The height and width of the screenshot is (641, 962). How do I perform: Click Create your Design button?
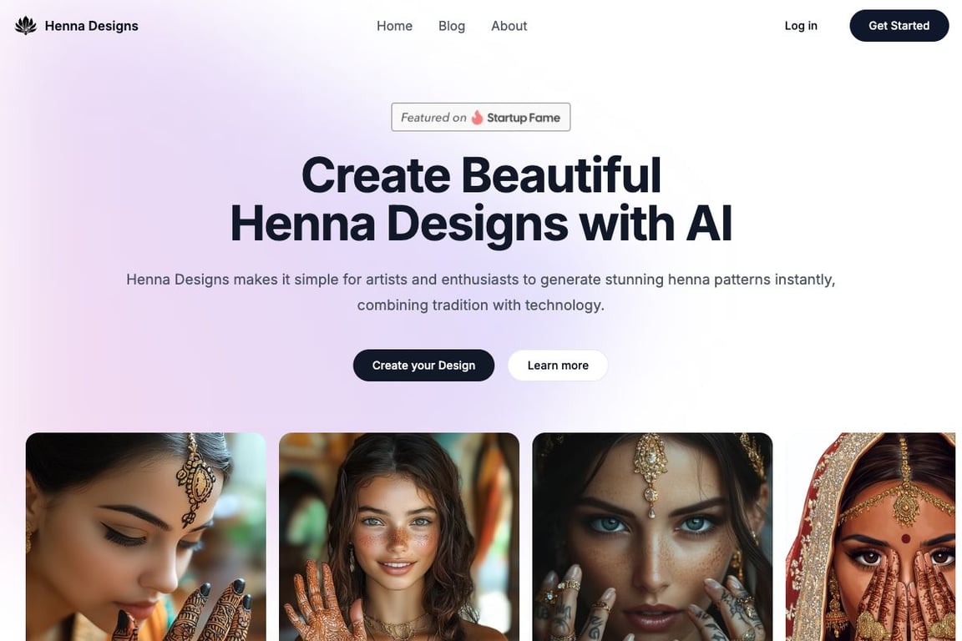point(423,366)
